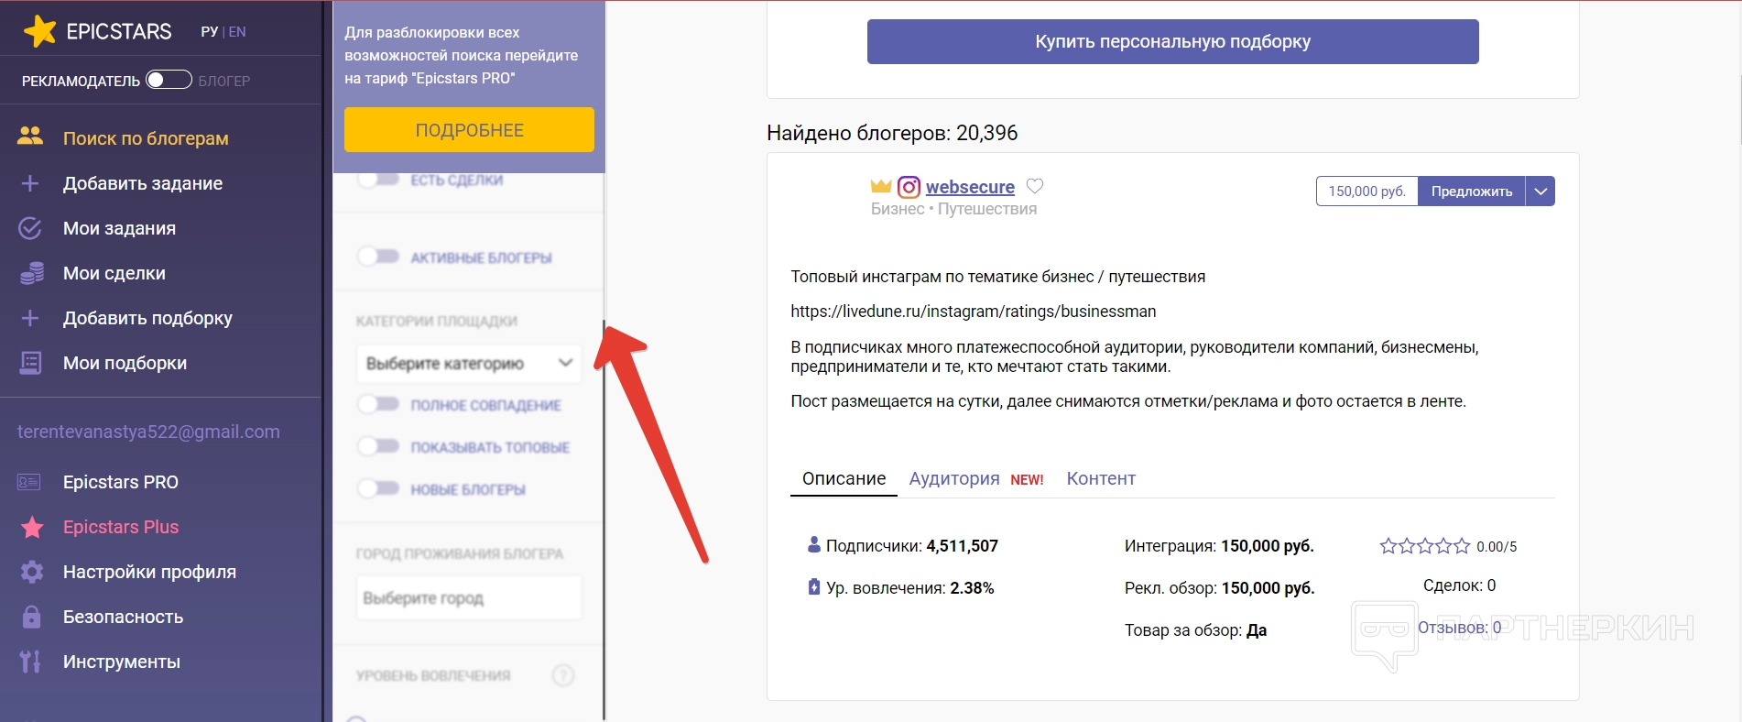Turn on the full match toggle
Image resolution: width=1742 pixels, height=722 pixels.
tap(378, 404)
